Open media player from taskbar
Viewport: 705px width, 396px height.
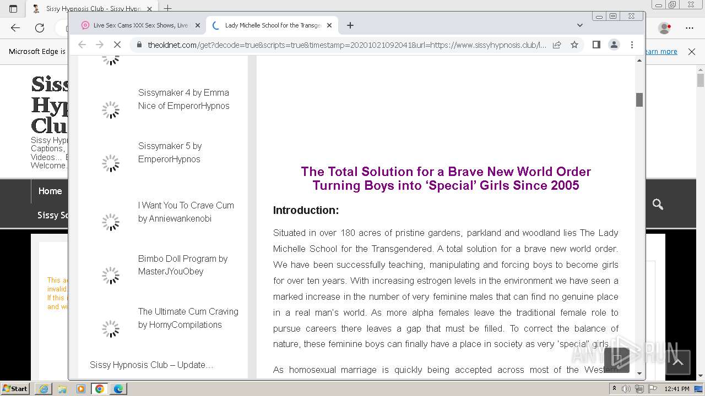81,389
